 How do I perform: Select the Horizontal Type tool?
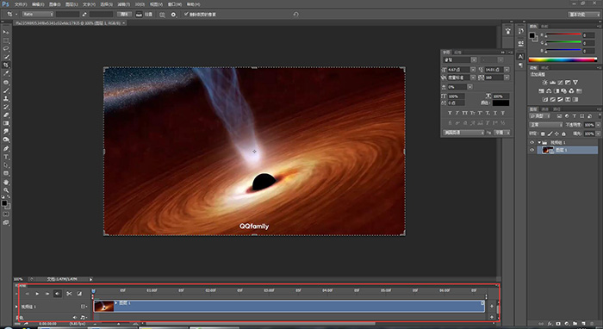point(6,157)
